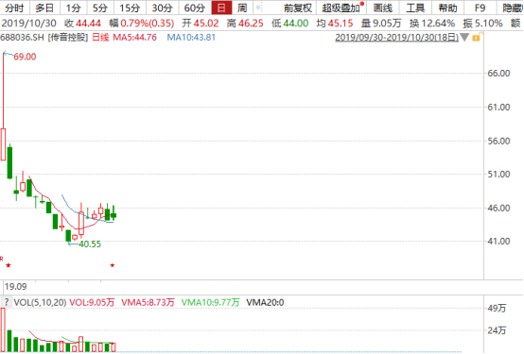Click the first red star marker at chart bottom
This screenshot has width=524, height=354.
point(9,265)
